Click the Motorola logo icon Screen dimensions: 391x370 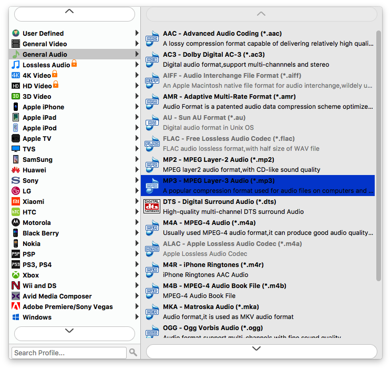(x=16, y=222)
